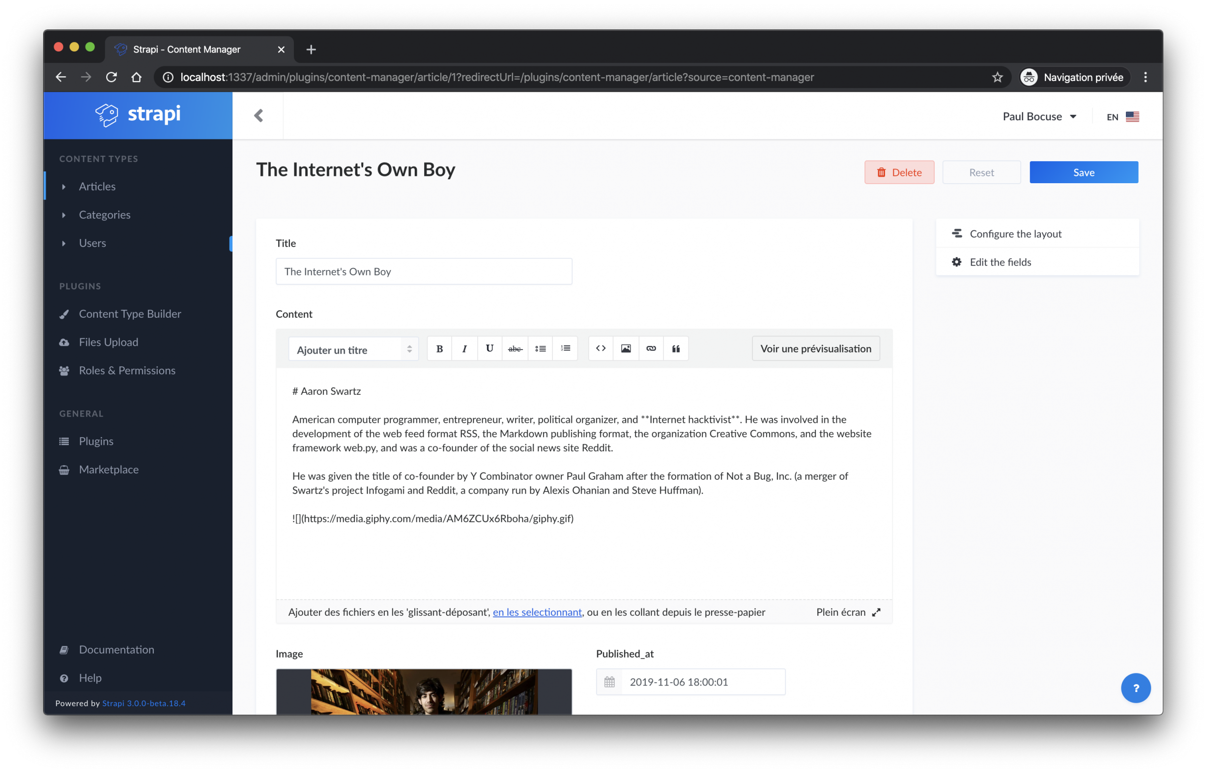Click the image insert icon
This screenshot has width=1206, height=773.
626,349
